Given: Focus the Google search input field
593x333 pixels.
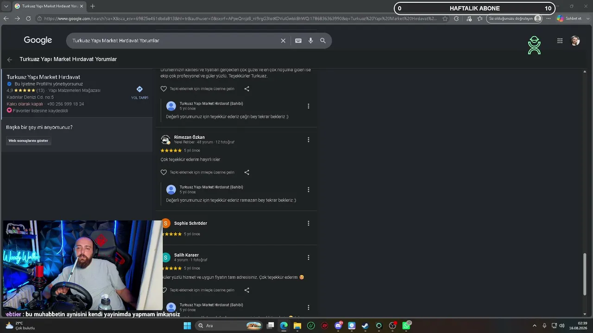Looking at the screenshot, I should (x=175, y=41).
